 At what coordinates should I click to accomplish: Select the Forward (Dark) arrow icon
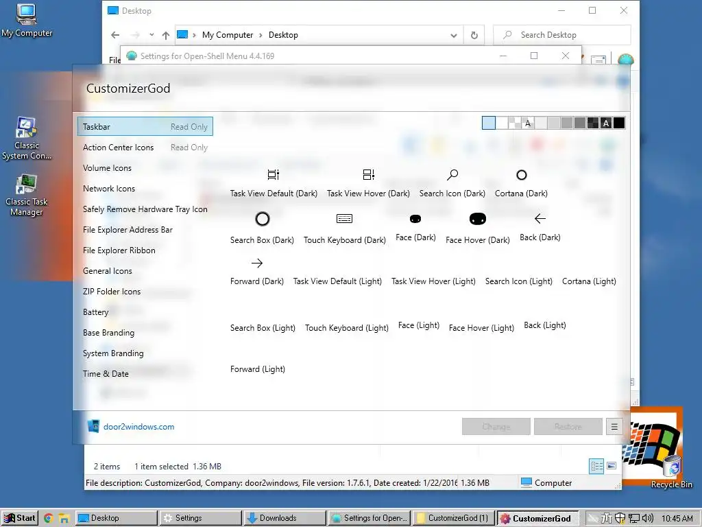coord(257,263)
